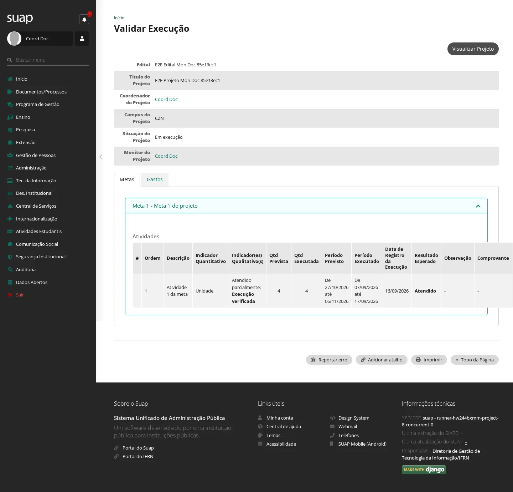Click Sair to log out
The height and width of the screenshot is (492, 513).
pos(20,295)
